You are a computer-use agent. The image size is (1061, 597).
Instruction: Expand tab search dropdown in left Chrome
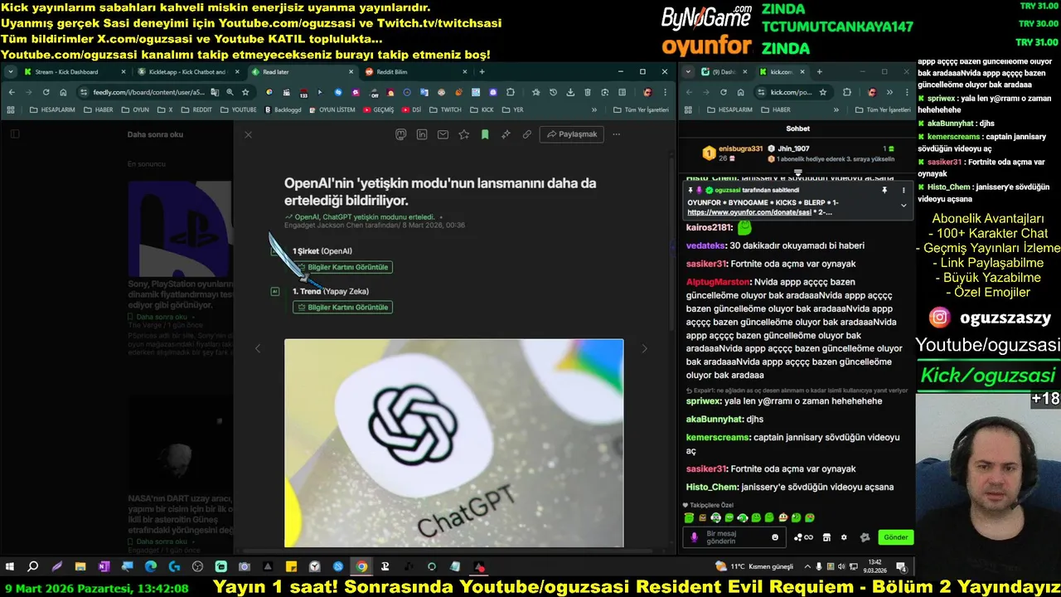coord(11,72)
